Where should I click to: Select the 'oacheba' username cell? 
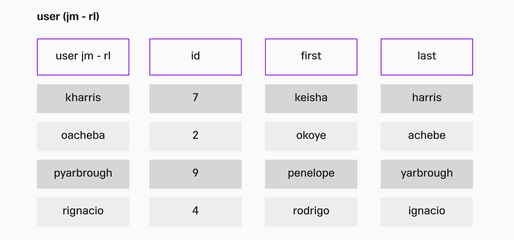click(x=83, y=136)
